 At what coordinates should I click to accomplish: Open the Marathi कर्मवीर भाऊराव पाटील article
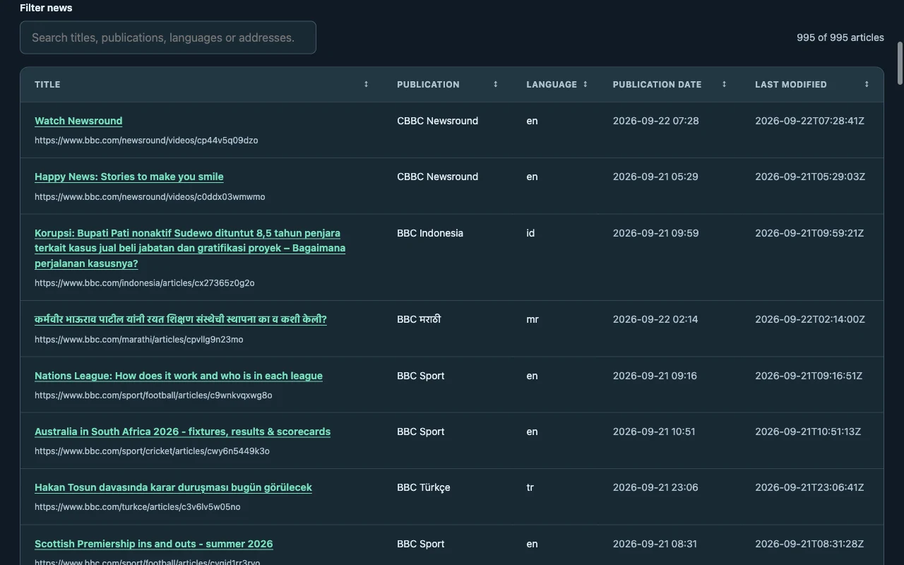(x=181, y=319)
